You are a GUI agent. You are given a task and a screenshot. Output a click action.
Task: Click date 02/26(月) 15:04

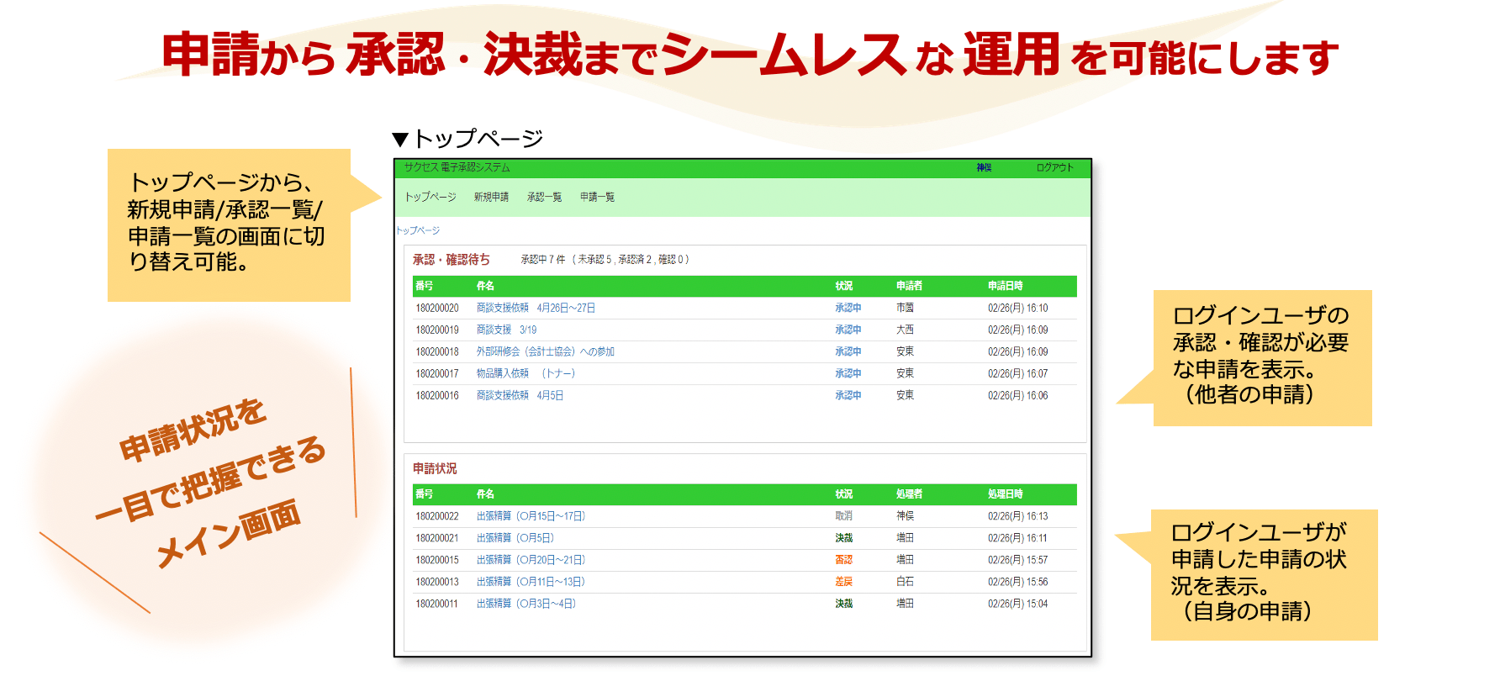pos(1017,604)
